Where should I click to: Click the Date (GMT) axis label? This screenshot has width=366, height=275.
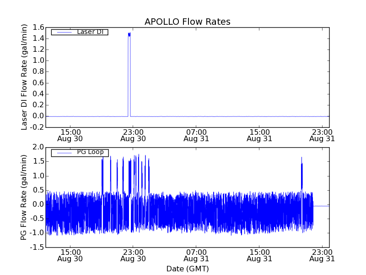point(188,269)
